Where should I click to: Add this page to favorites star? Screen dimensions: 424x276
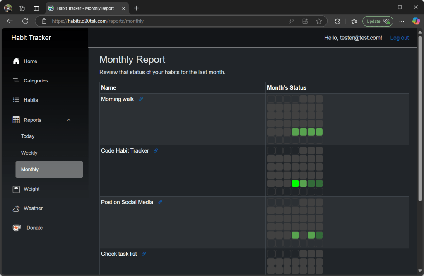coord(319,21)
